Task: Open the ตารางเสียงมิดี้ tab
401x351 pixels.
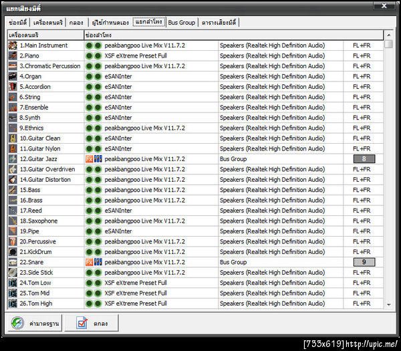Action: [219, 23]
